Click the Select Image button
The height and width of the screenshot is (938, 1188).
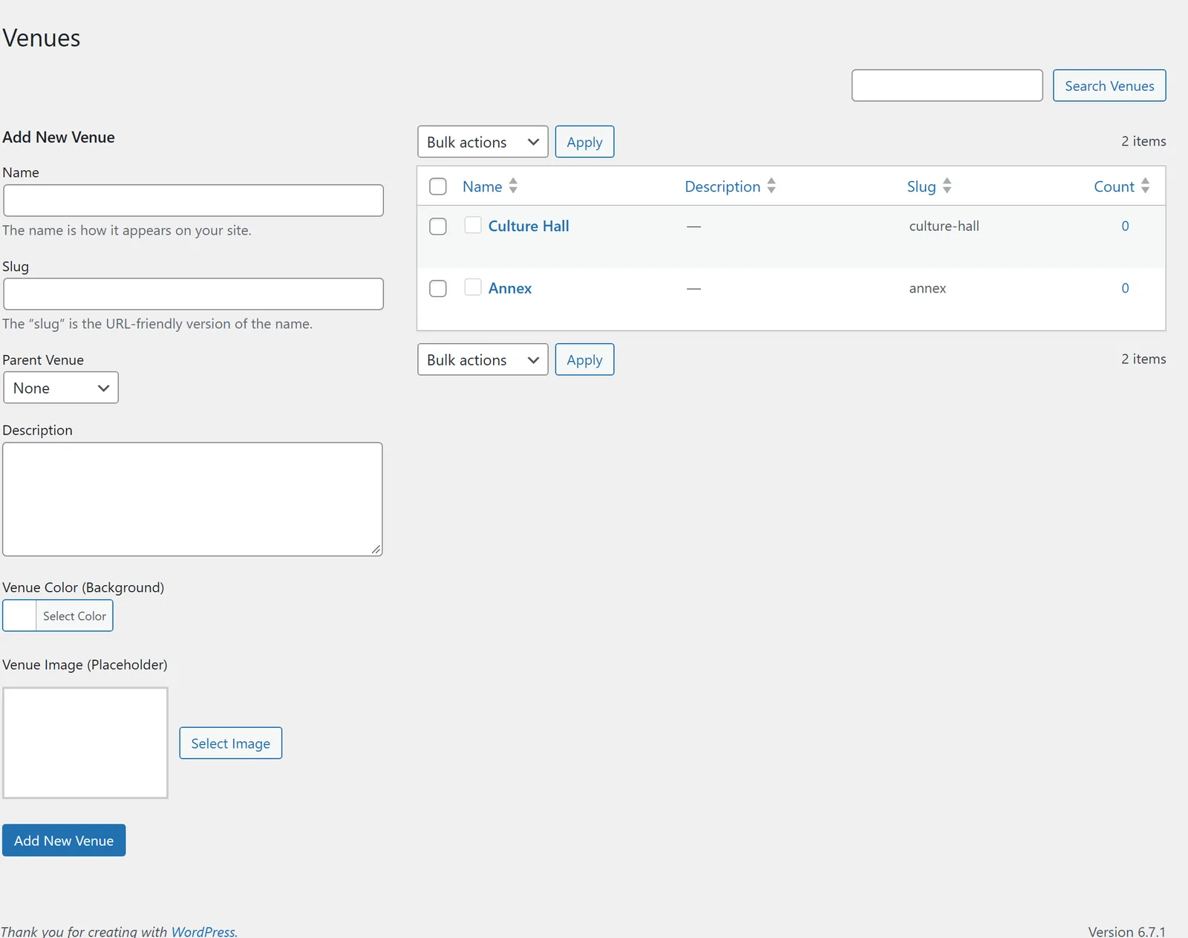point(231,743)
